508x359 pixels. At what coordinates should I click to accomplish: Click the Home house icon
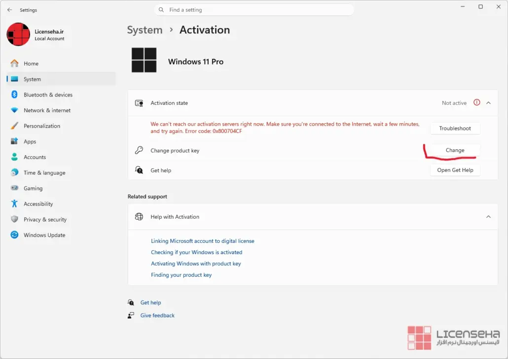coord(14,64)
